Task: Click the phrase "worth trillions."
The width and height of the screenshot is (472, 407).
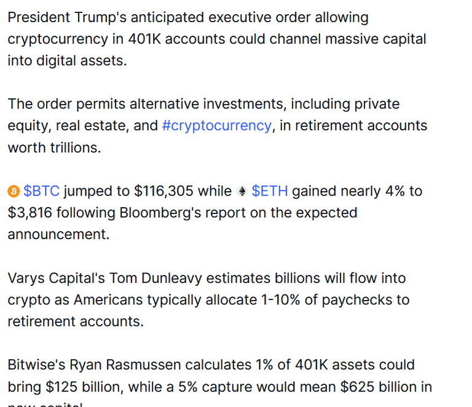Action: tap(54, 148)
